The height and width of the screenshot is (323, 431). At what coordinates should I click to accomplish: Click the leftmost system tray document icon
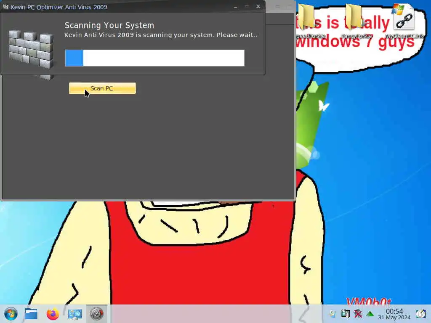(x=333, y=314)
